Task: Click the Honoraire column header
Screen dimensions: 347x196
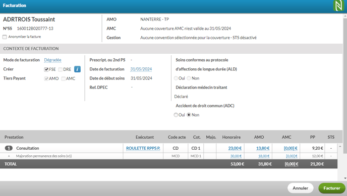Action: click(232, 137)
